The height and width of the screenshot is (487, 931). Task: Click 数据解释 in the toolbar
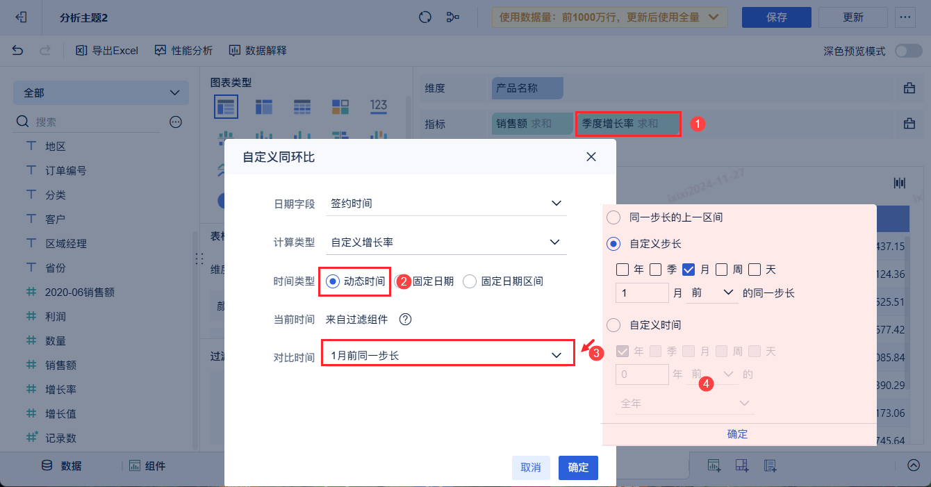pos(258,51)
